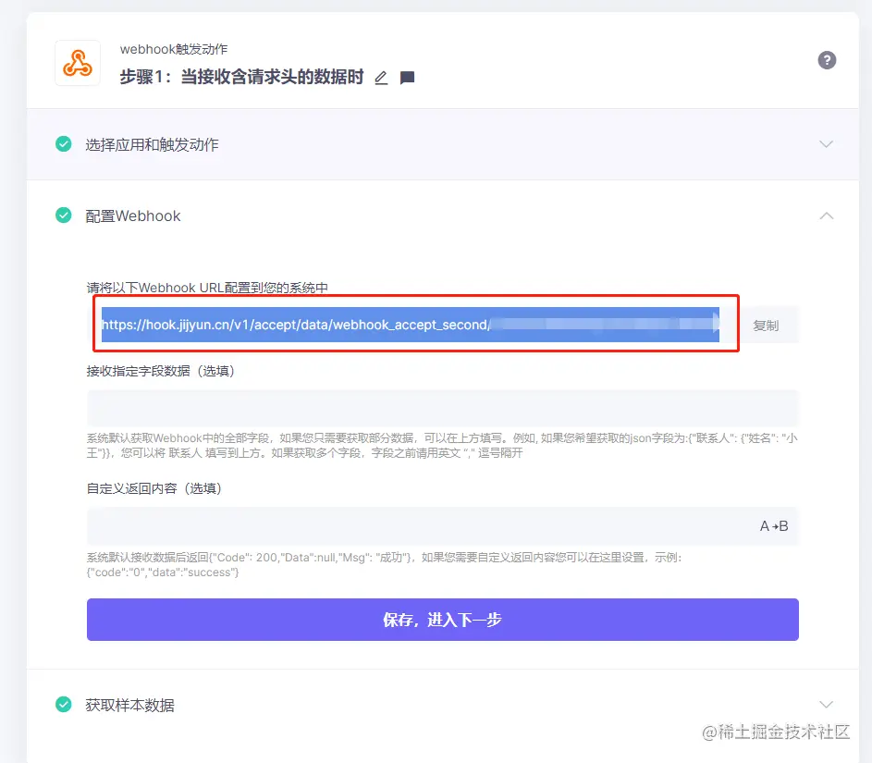
Task: Open help via question mark icon
Action: tap(827, 60)
